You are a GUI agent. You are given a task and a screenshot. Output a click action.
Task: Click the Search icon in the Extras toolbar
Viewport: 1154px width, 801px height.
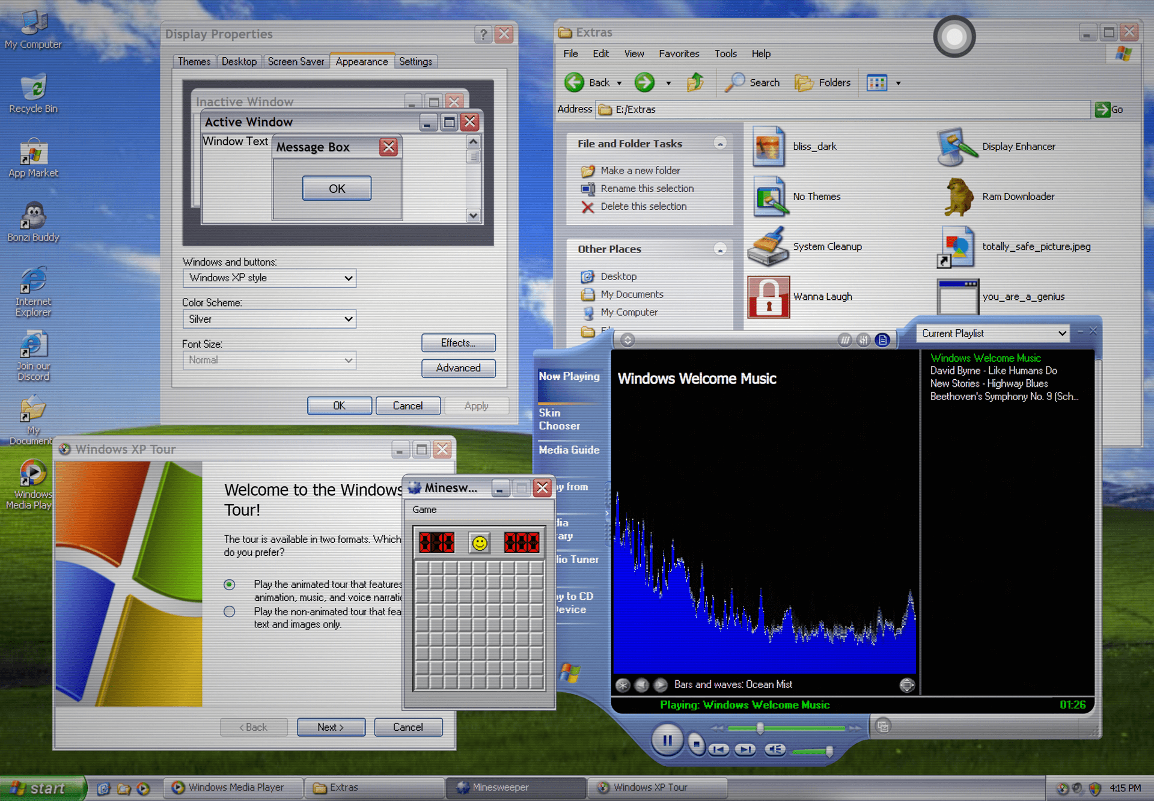click(x=734, y=82)
